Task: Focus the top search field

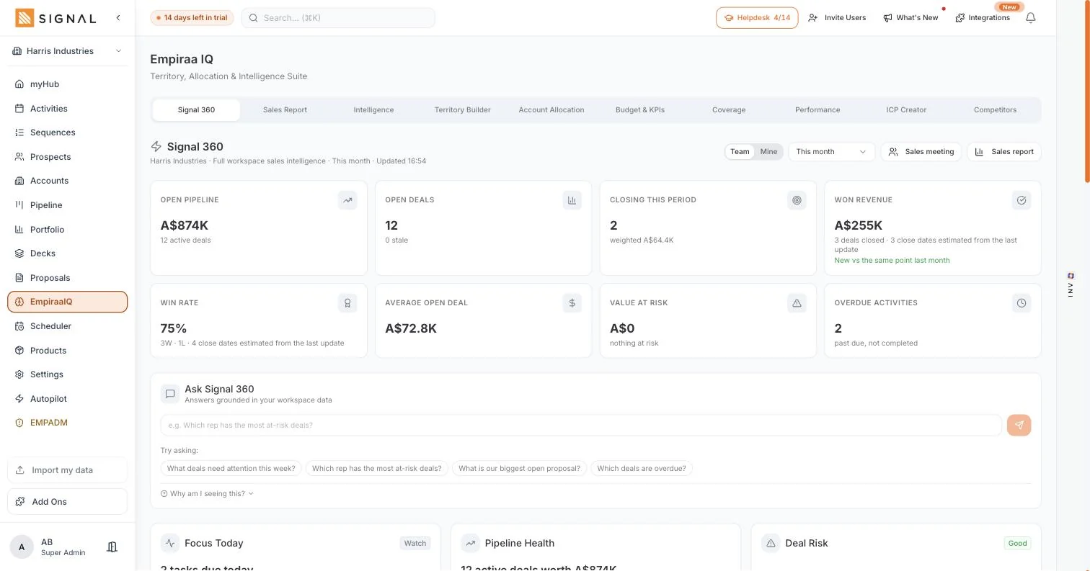Action: click(338, 18)
